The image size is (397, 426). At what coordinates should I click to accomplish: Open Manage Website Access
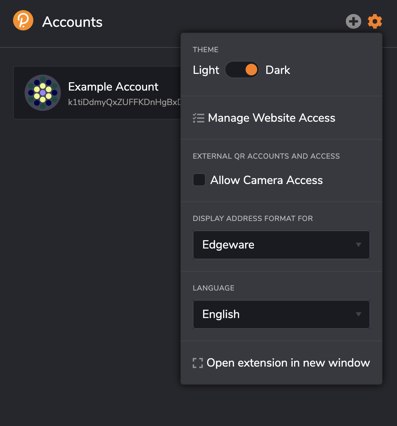click(x=271, y=118)
